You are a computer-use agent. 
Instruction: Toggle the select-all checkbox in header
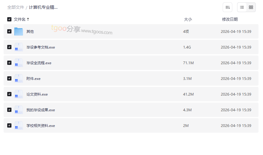pyautogui.click(x=9, y=19)
